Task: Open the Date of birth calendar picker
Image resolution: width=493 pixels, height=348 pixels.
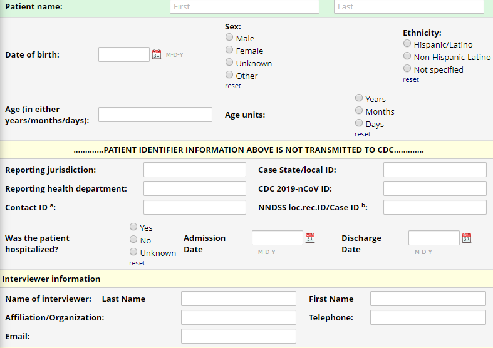Action: pos(157,54)
